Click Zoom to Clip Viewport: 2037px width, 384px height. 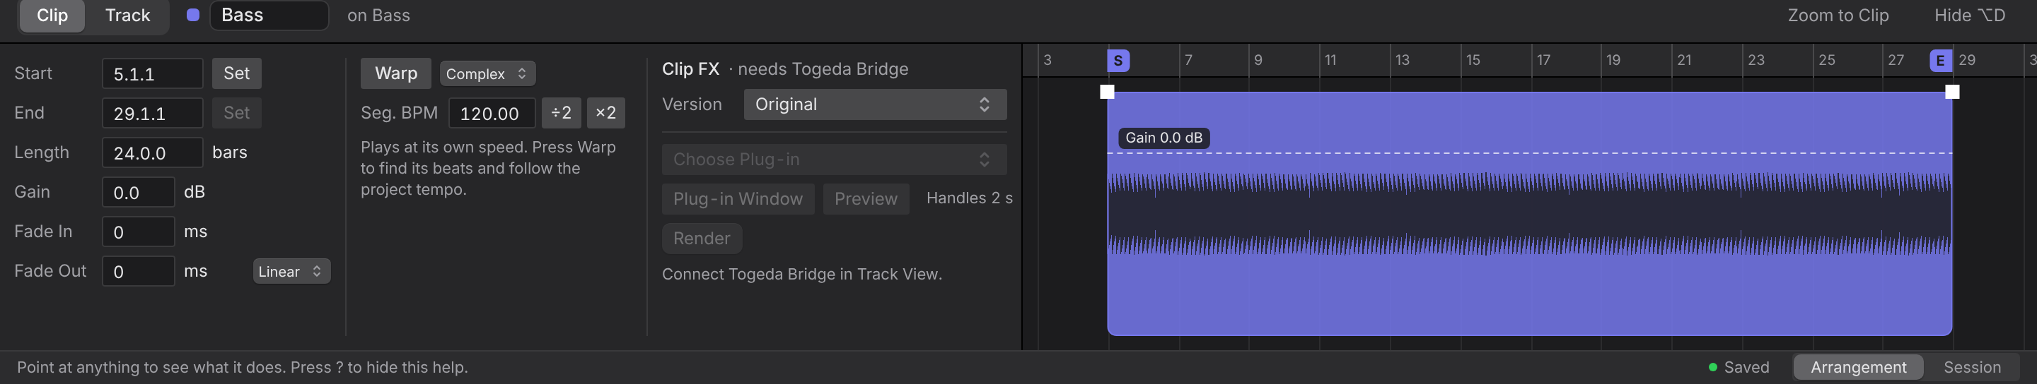click(x=1838, y=16)
